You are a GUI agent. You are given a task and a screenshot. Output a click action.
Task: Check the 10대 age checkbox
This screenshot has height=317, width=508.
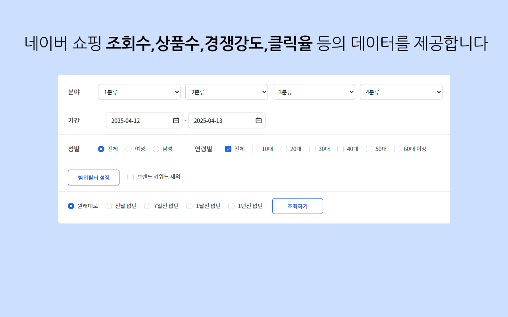click(x=255, y=149)
